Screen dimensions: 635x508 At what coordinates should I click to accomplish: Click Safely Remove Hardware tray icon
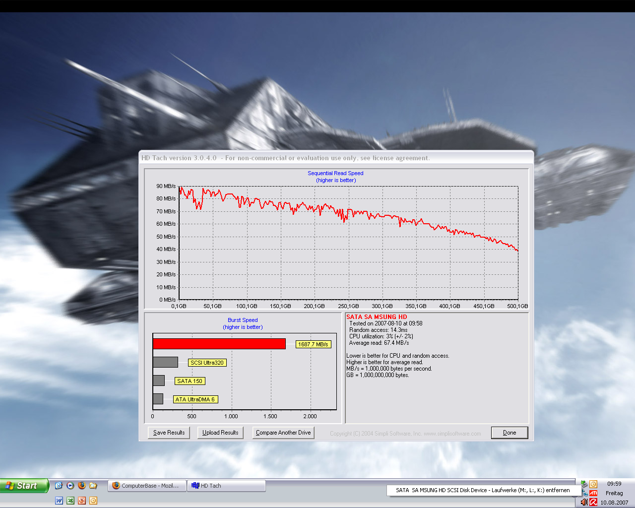(584, 484)
